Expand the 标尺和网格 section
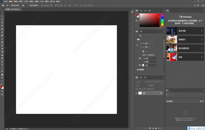 click(x=136, y=70)
